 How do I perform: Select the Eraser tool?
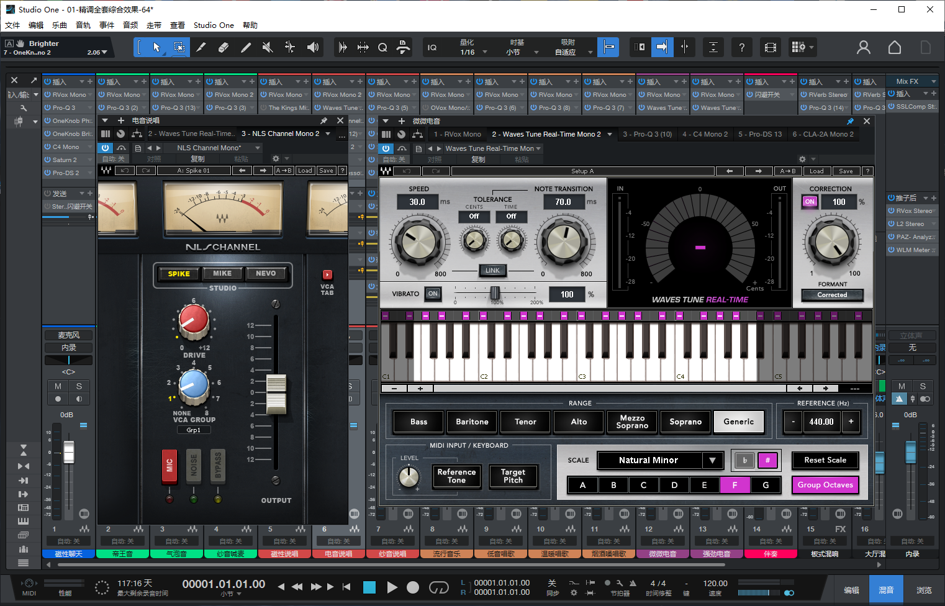[224, 47]
